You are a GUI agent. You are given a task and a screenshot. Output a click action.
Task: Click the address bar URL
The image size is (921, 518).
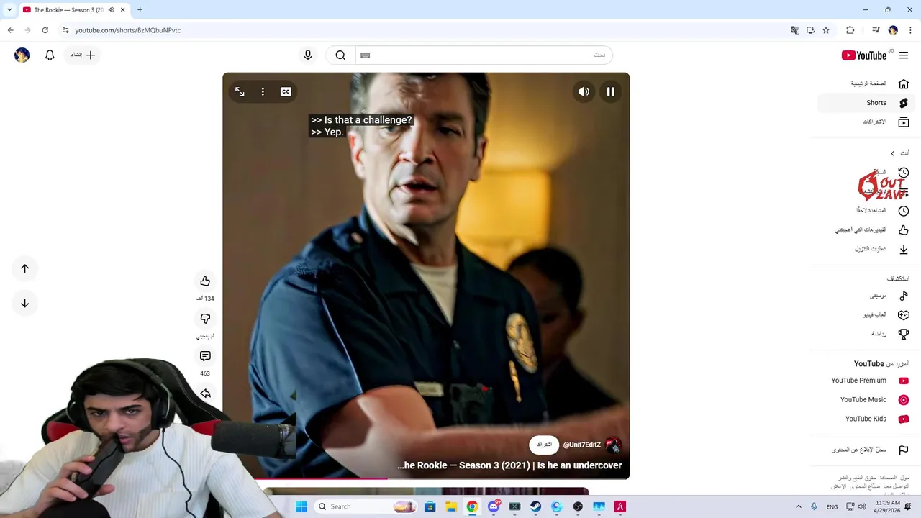click(x=128, y=30)
